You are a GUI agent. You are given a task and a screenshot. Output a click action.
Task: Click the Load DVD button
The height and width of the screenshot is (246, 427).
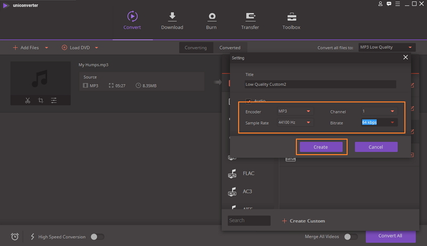click(x=76, y=48)
